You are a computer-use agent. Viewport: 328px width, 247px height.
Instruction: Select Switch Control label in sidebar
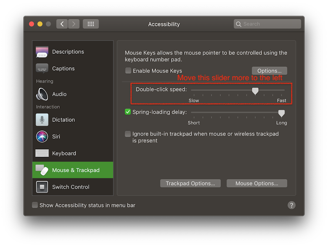[x=71, y=187]
